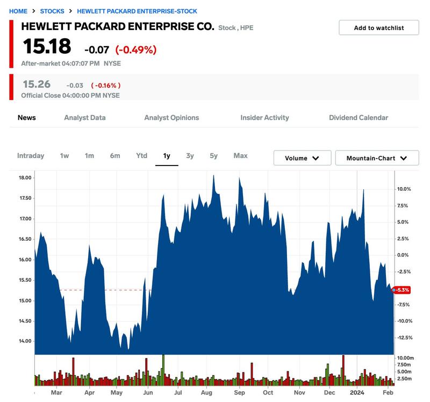The image size is (430, 402).
Task: Click the 14.00 y-axis label
Action: [25, 341]
